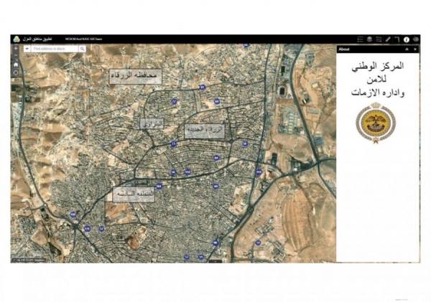Click the Find address or place field
This screenshot has height=302, width=431.
point(55,49)
